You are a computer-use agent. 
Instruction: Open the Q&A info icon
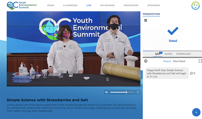[146, 61]
